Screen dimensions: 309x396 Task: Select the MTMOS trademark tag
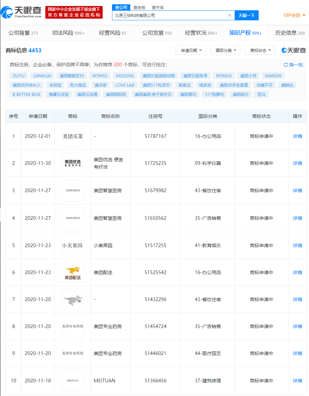coord(224,76)
